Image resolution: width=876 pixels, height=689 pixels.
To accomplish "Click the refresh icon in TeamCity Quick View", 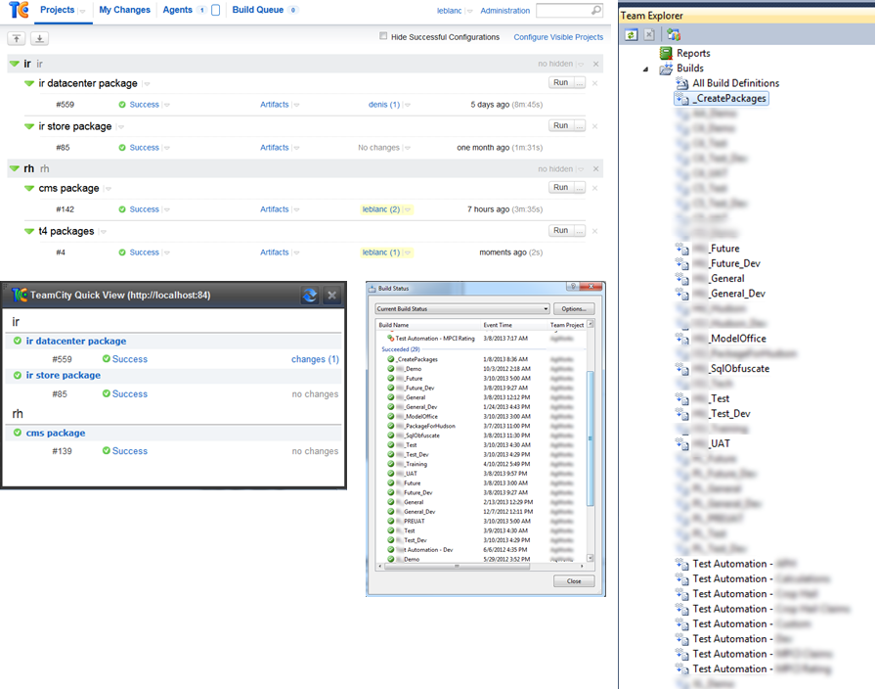I will coord(310,296).
